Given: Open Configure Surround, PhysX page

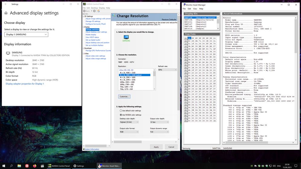Looking at the screenshot, I should click(96, 24).
